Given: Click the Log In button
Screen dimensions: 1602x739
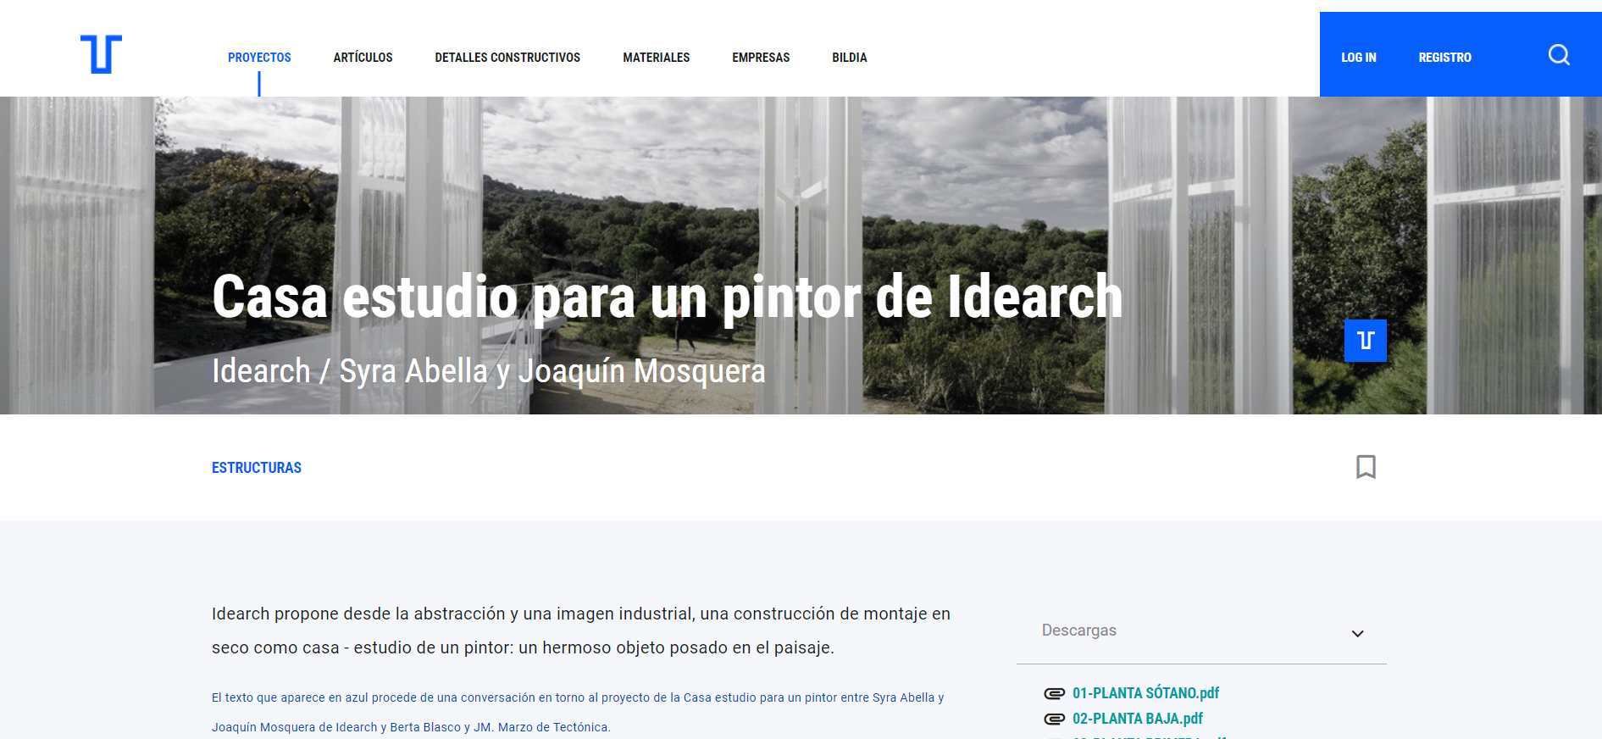Looking at the screenshot, I should click(x=1359, y=58).
